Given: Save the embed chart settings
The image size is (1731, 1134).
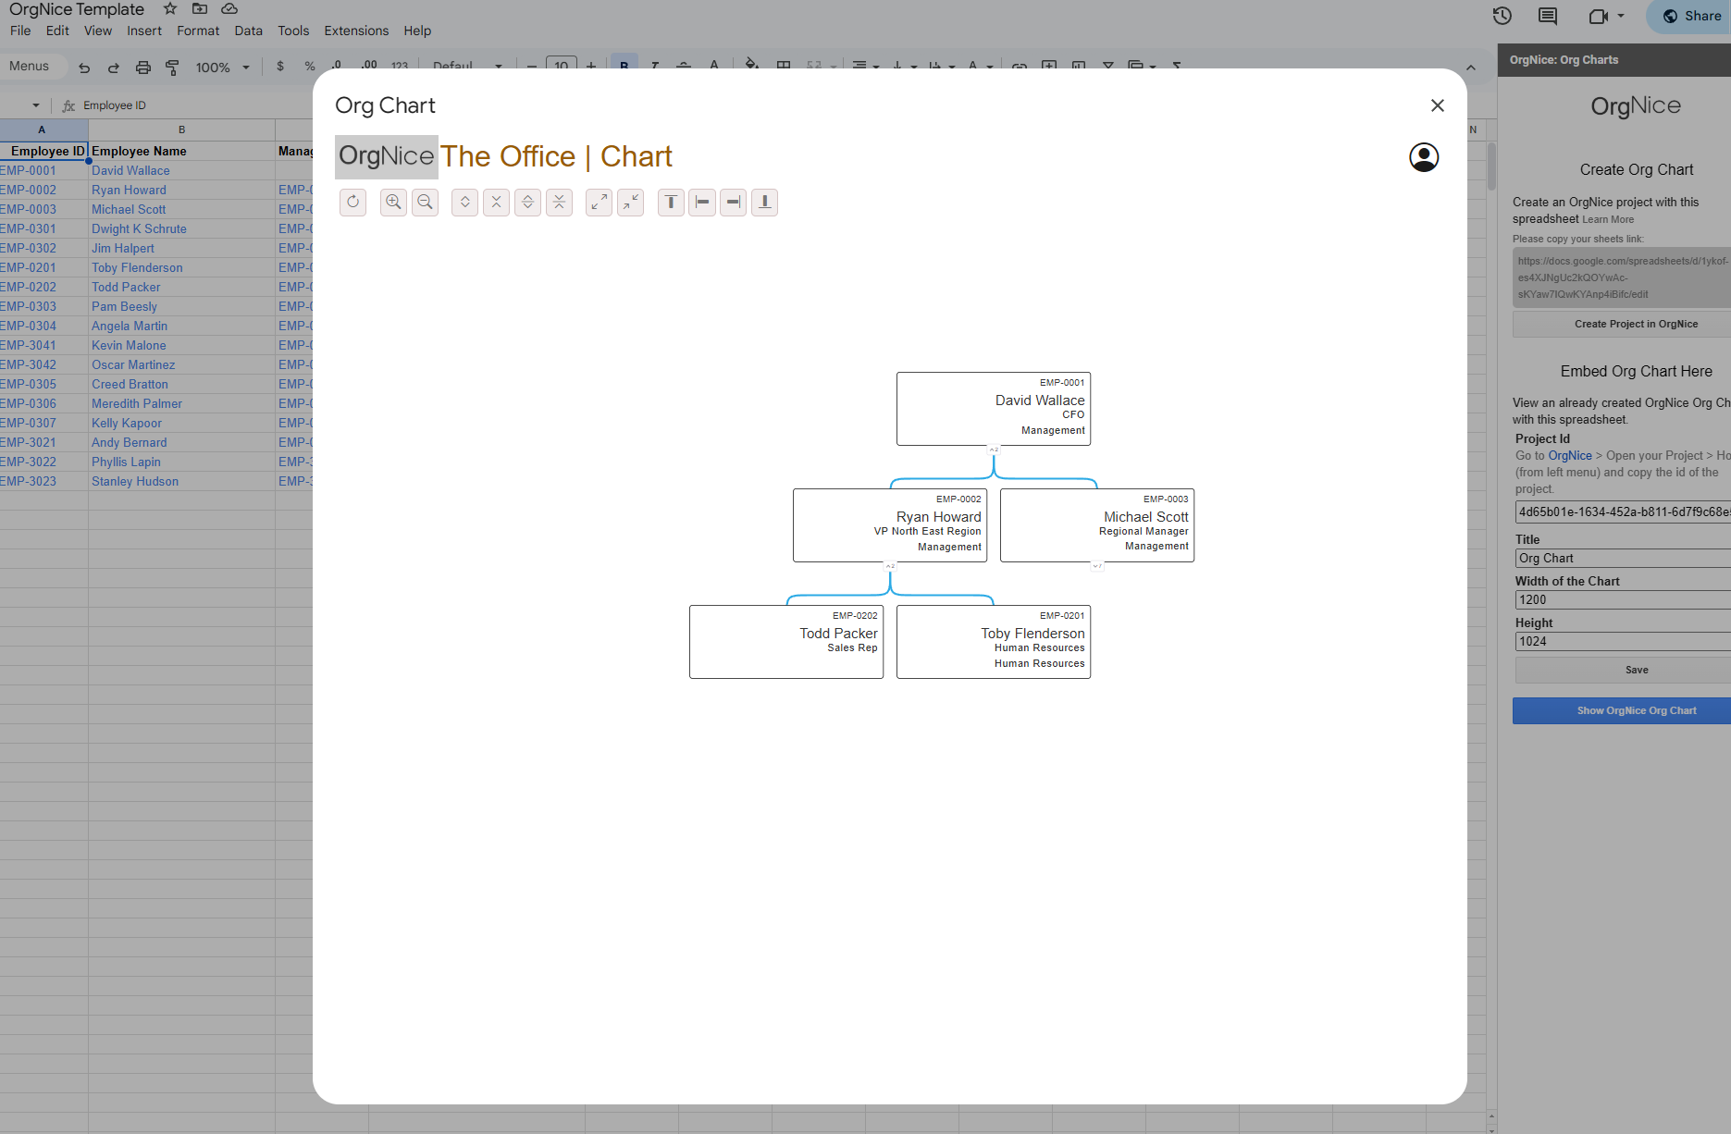Looking at the screenshot, I should (1623, 670).
